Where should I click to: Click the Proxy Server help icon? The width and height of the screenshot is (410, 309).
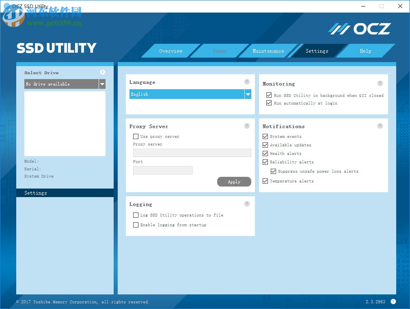247,126
